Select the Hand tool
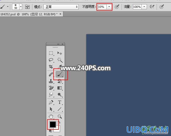The height and width of the screenshot is (136, 171). [x=51, y=116]
